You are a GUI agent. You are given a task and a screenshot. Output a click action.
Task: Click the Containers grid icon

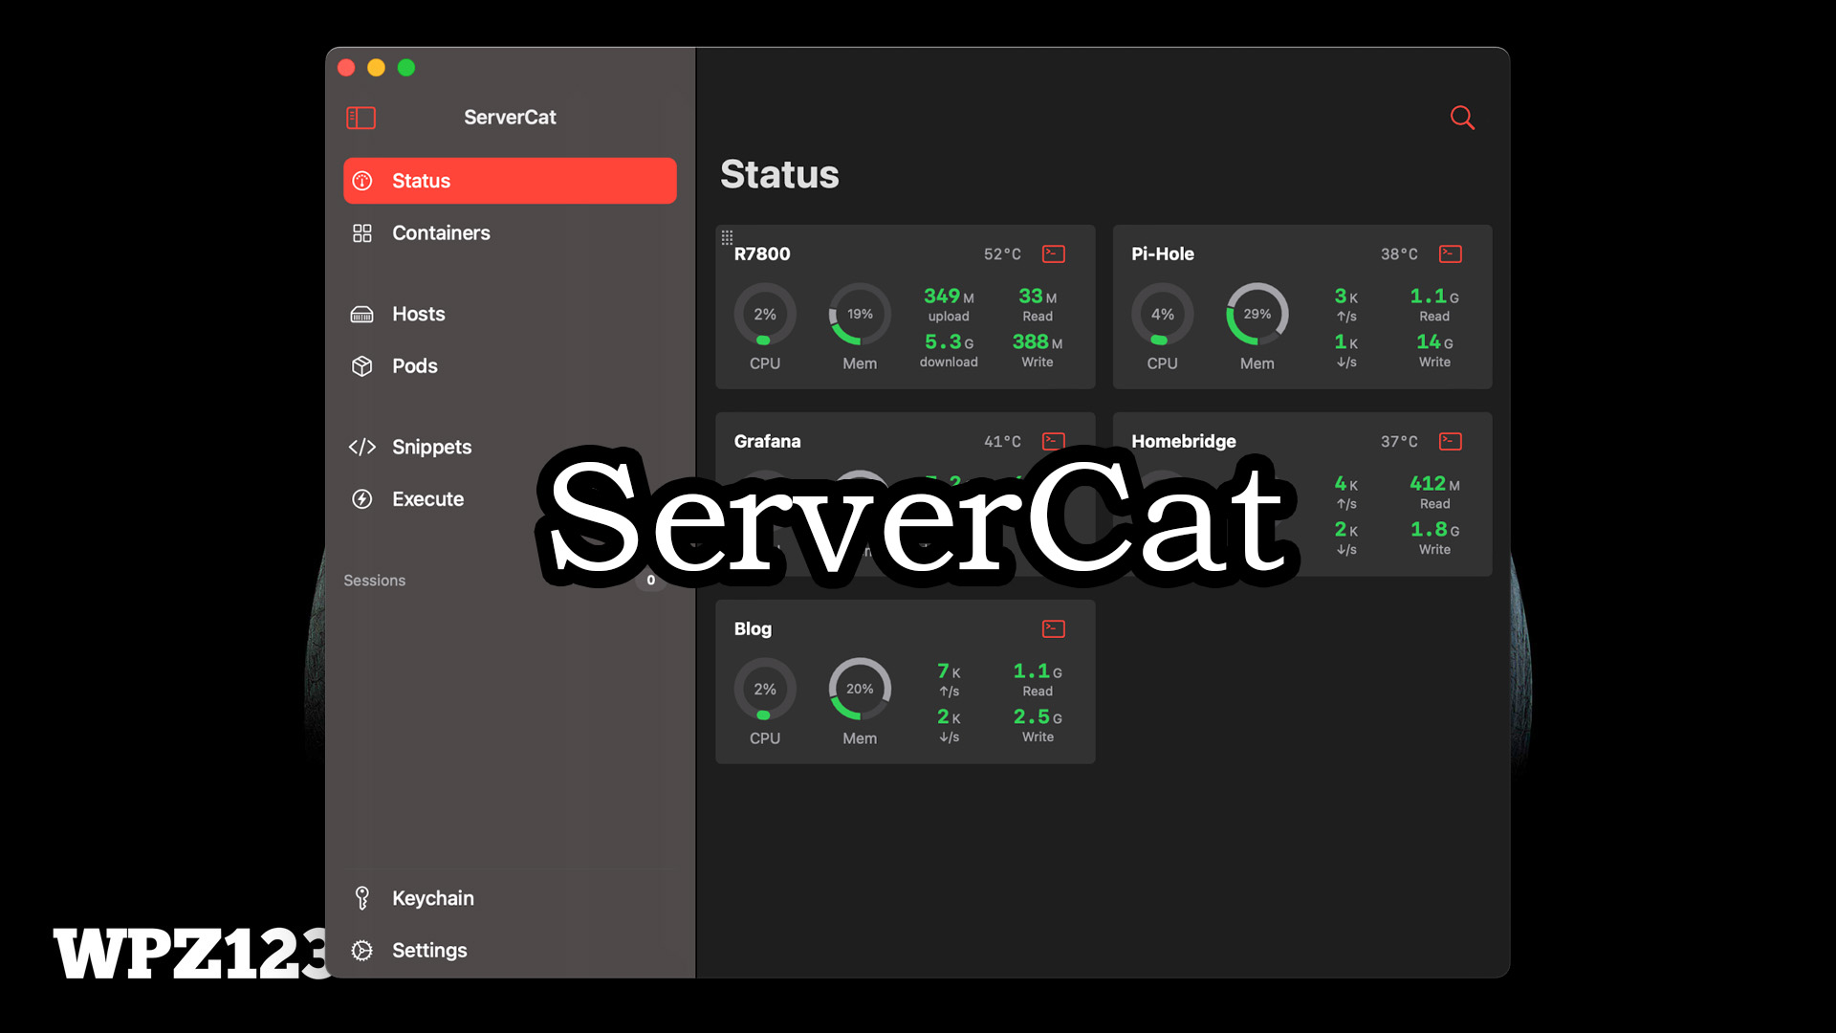click(362, 233)
